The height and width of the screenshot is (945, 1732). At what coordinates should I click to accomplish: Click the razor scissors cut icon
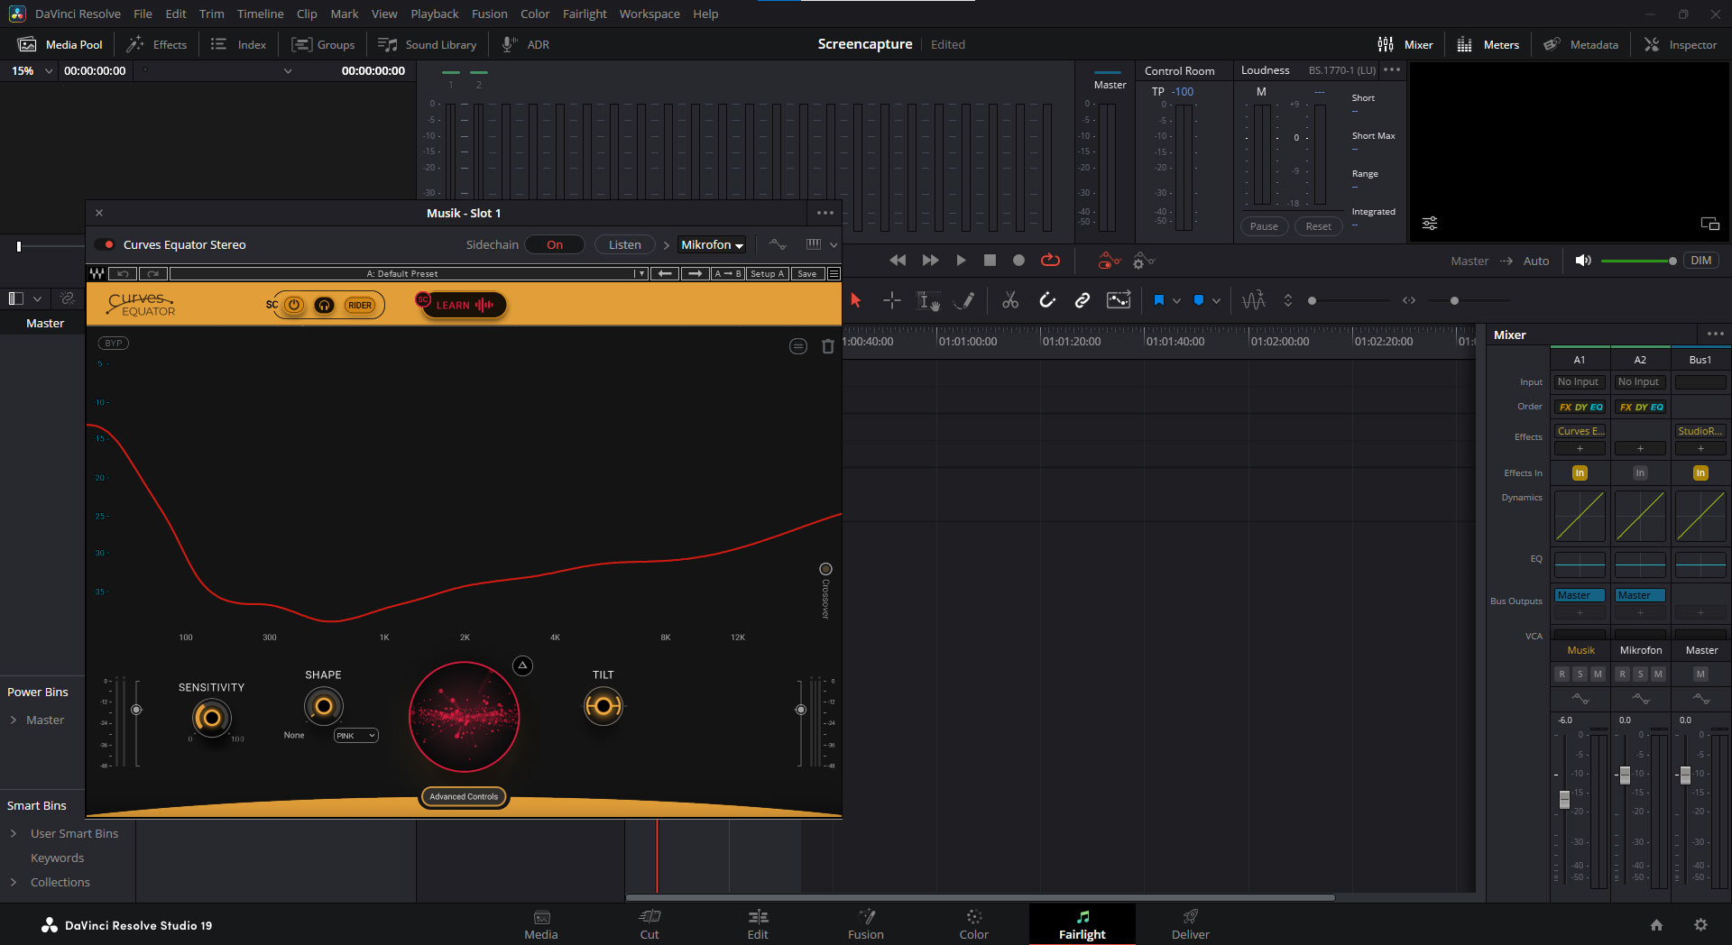tap(1010, 301)
